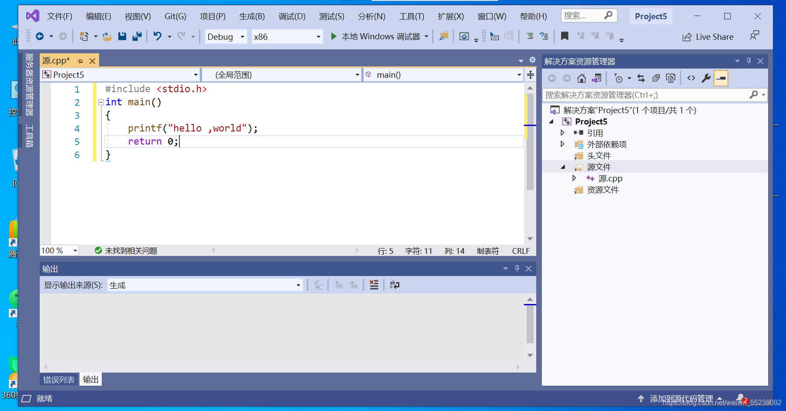786x411 pixels.
Task: Open the Debug configuration dropdown
Action: coord(226,37)
